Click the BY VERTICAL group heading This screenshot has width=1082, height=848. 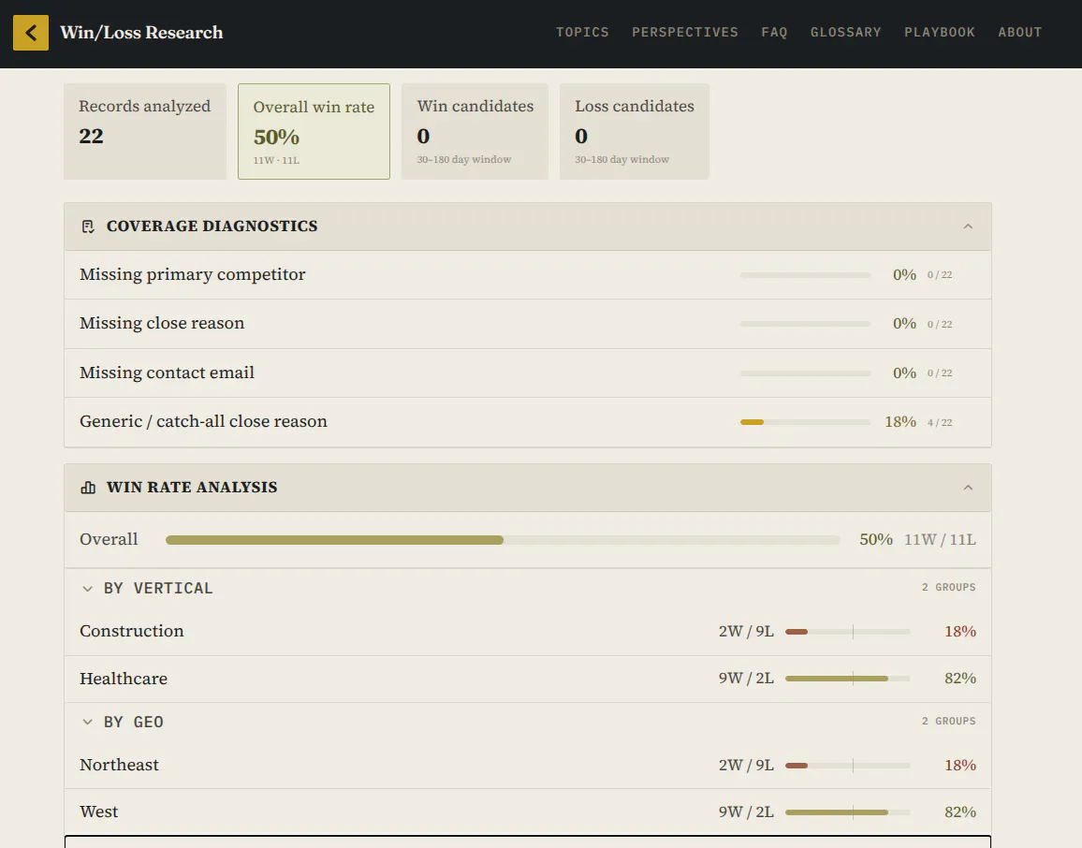click(158, 589)
